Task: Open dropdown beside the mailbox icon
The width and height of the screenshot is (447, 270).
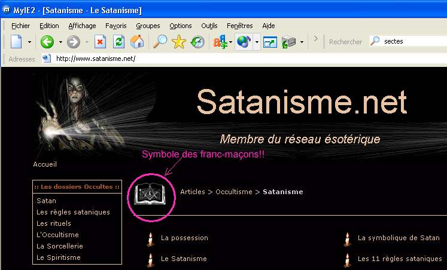Action: pyautogui.click(x=302, y=42)
